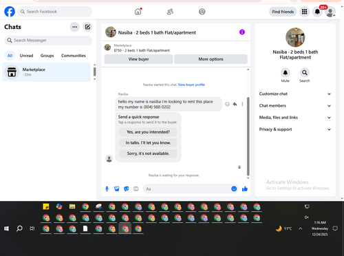Send quick response Yes, are you interested?

click(x=148, y=132)
